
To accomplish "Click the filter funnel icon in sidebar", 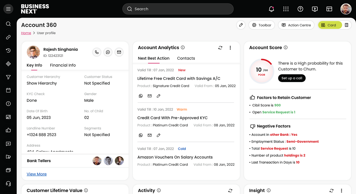I will [x=8, y=77].
